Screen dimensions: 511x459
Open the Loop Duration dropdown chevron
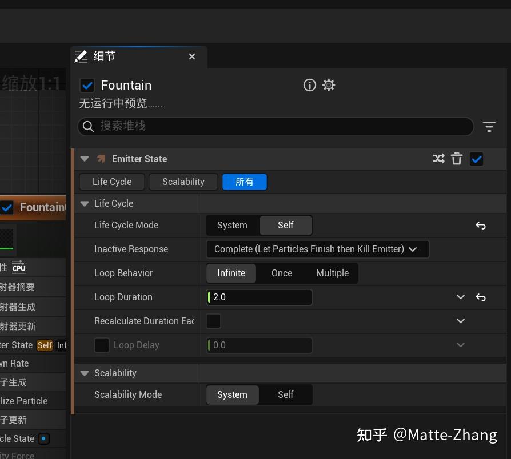pyautogui.click(x=461, y=297)
